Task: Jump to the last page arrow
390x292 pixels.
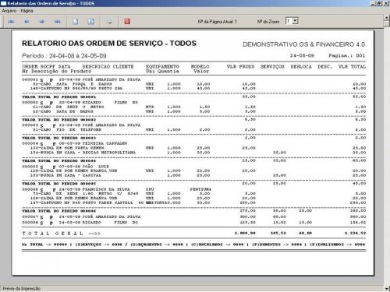Action: pyautogui.click(x=58, y=22)
